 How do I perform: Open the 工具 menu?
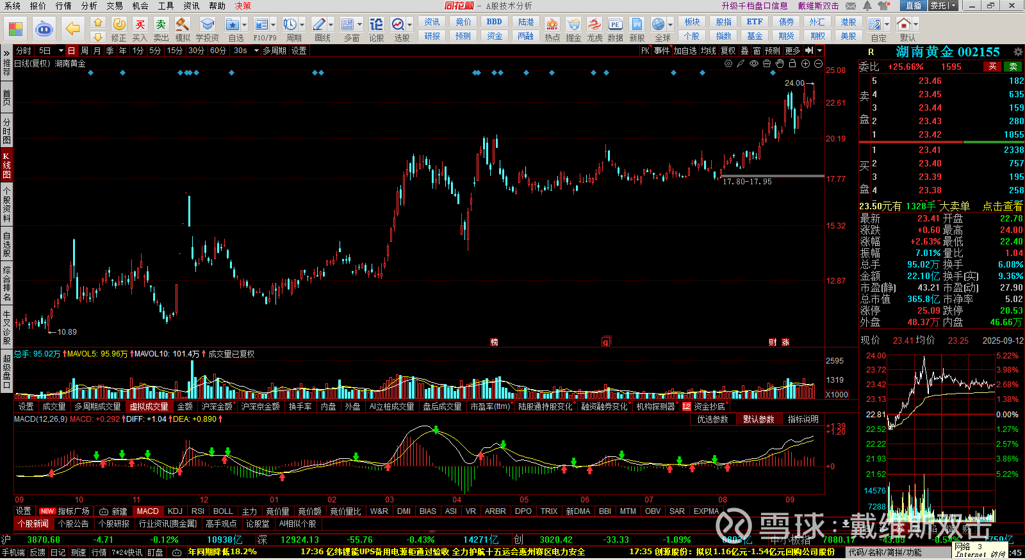point(166,6)
